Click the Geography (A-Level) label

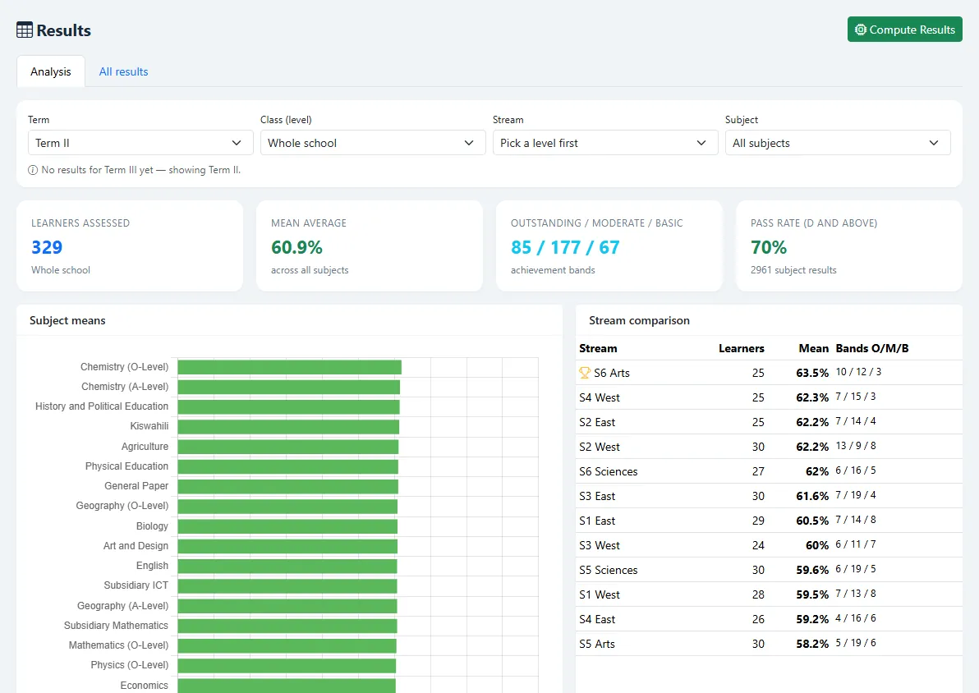pyautogui.click(x=123, y=606)
